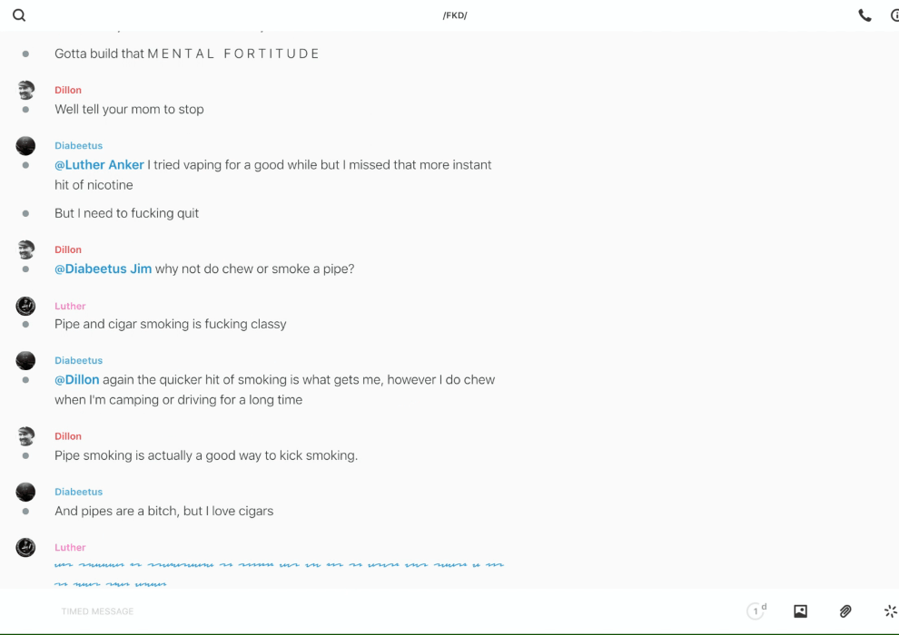
Task: Click Diabeetus's avatar above 'And pipes are a bitch'
Action: pyautogui.click(x=25, y=492)
